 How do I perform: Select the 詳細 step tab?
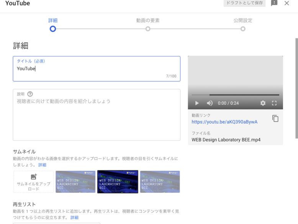53,20
